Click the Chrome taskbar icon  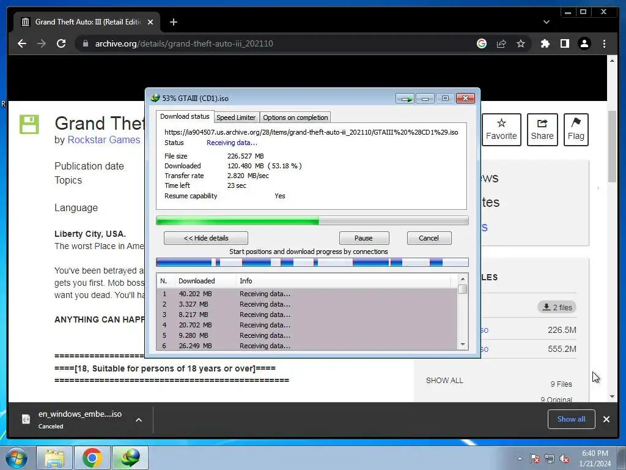[x=92, y=458]
